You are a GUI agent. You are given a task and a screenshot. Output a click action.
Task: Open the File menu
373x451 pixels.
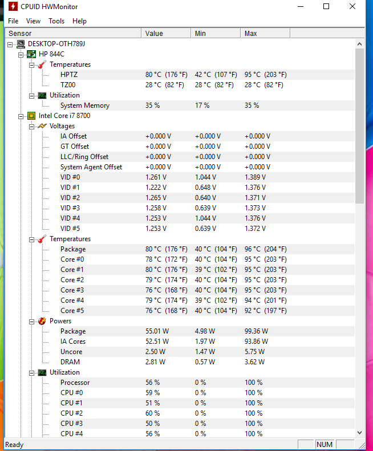[x=13, y=21]
